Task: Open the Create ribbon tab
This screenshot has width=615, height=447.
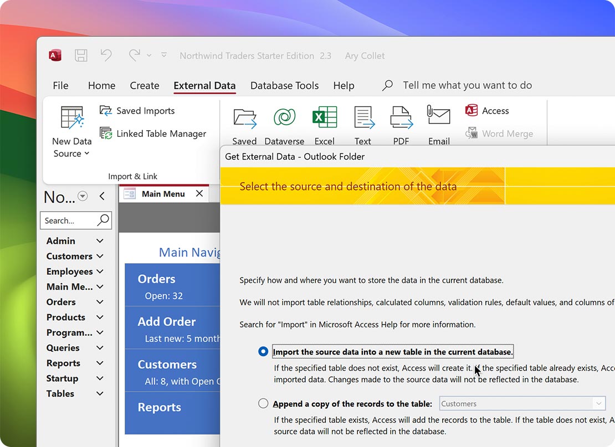Action: [x=145, y=85]
